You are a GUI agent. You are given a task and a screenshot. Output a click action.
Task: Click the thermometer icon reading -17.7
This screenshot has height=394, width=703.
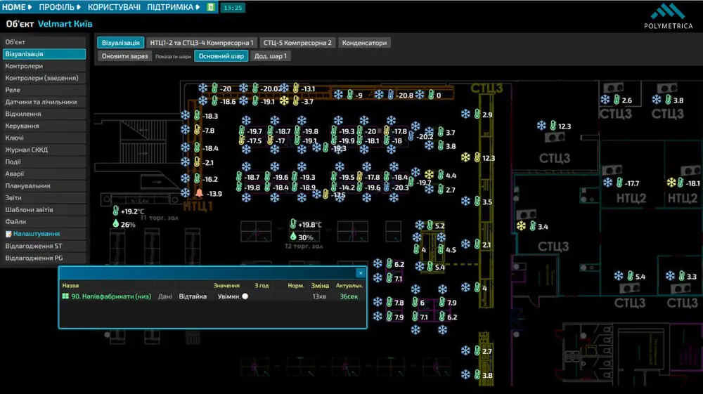point(619,183)
